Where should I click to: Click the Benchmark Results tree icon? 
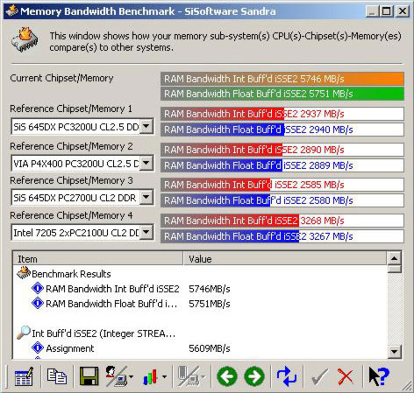[24, 273]
